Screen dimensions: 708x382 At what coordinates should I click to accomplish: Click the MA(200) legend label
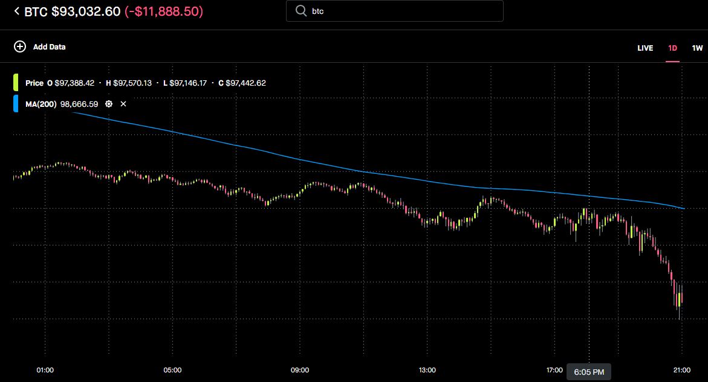pyautogui.click(x=41, y=104)
